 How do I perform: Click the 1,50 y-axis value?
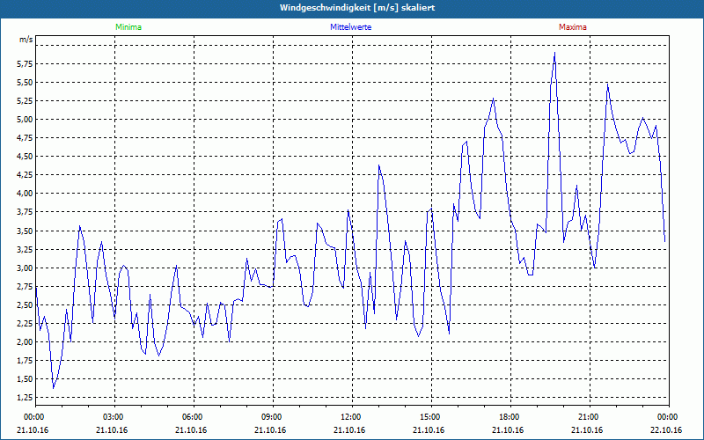26,379
